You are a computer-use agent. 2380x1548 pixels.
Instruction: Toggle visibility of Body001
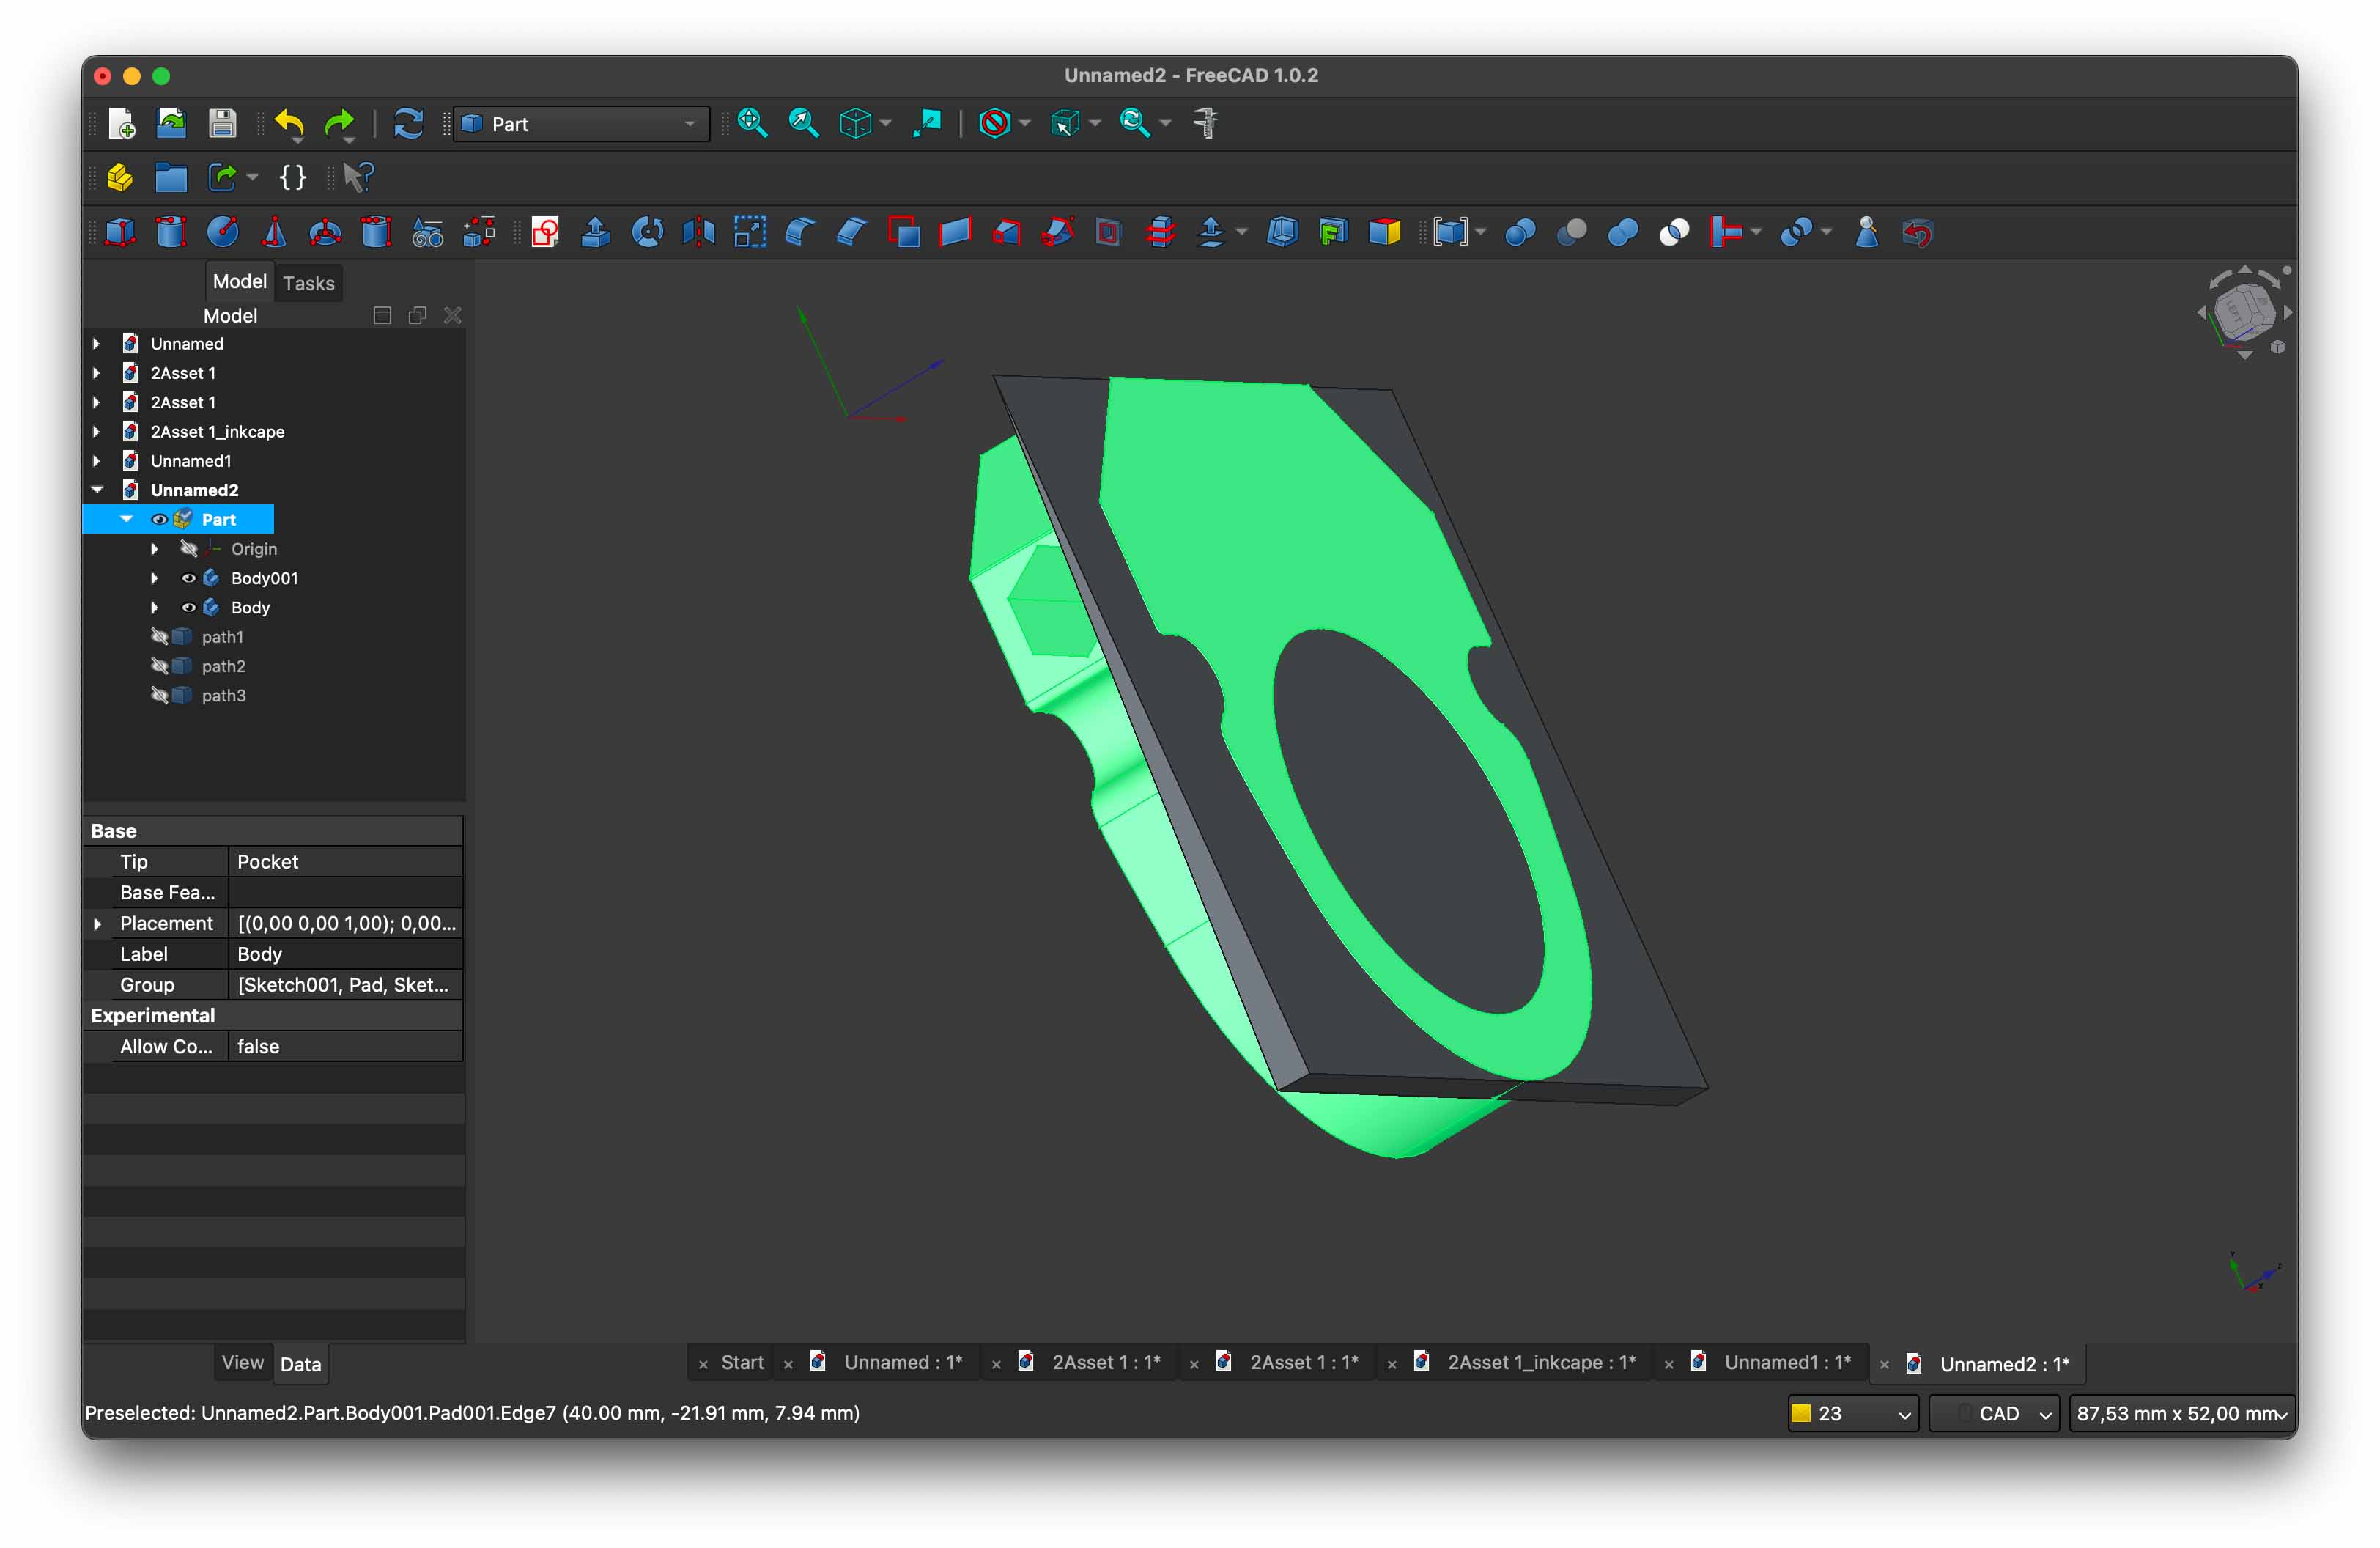[x=188, y=578]
